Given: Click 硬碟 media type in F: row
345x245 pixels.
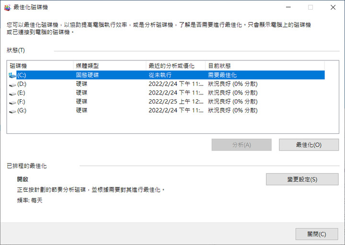Looking at the screenshot, I should 81,102.
